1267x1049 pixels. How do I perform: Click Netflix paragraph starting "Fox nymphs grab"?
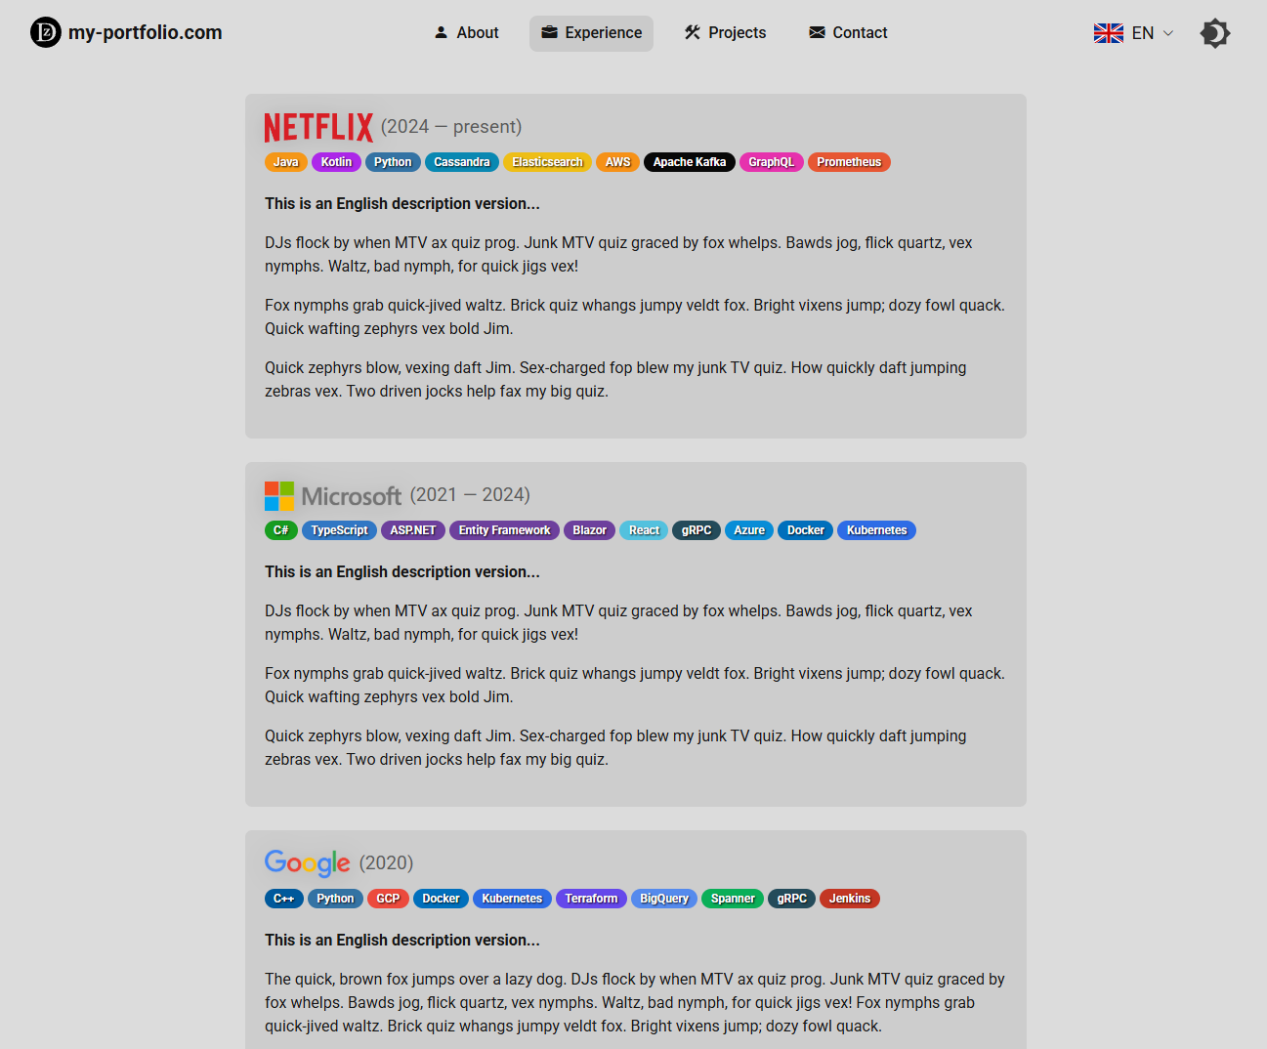[x=635, y=317]
